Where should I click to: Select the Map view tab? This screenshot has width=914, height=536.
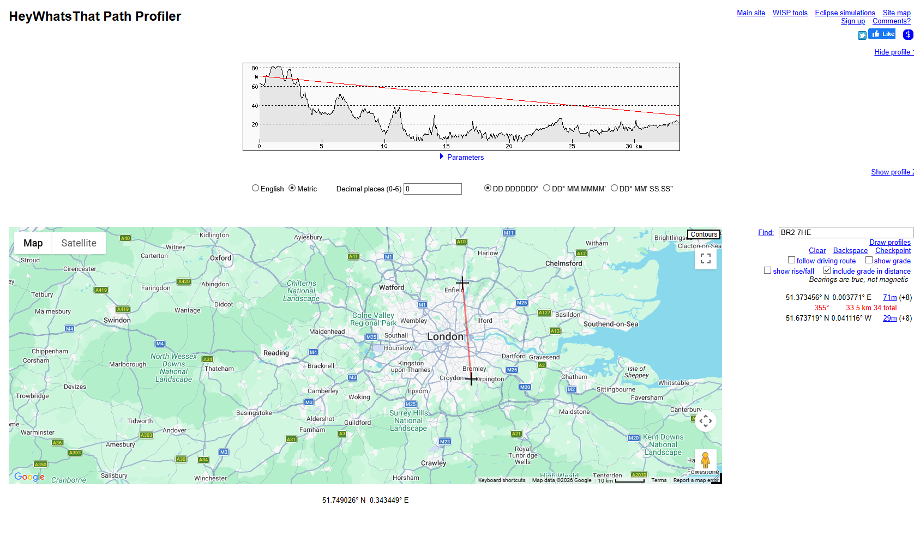[x=33, y=243]
